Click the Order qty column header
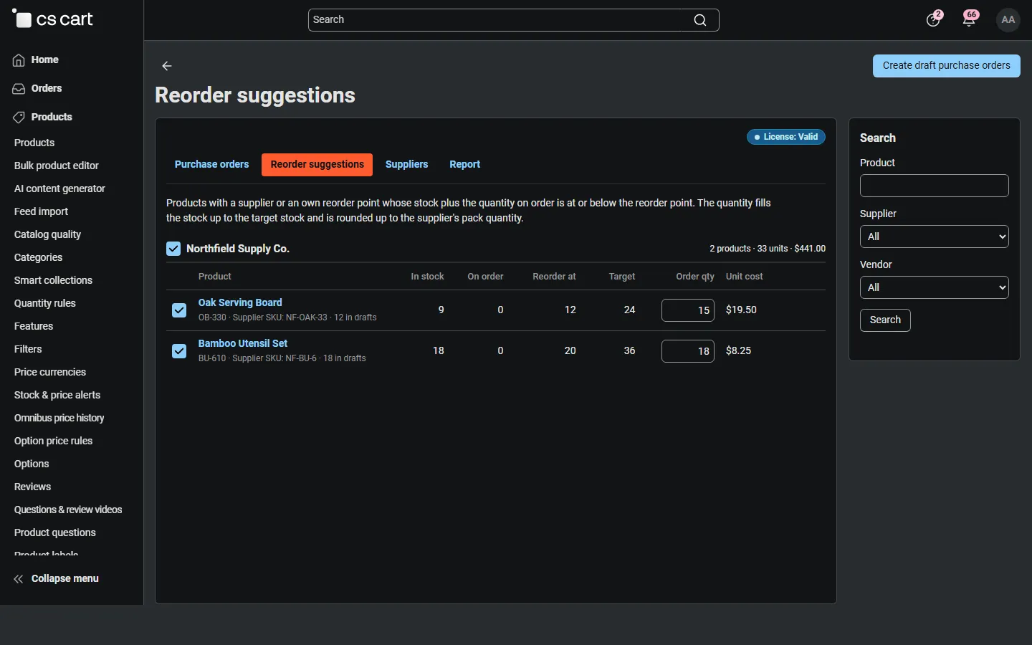The width and height of the screenshot is (1032, 645). (x=695, y=277)
